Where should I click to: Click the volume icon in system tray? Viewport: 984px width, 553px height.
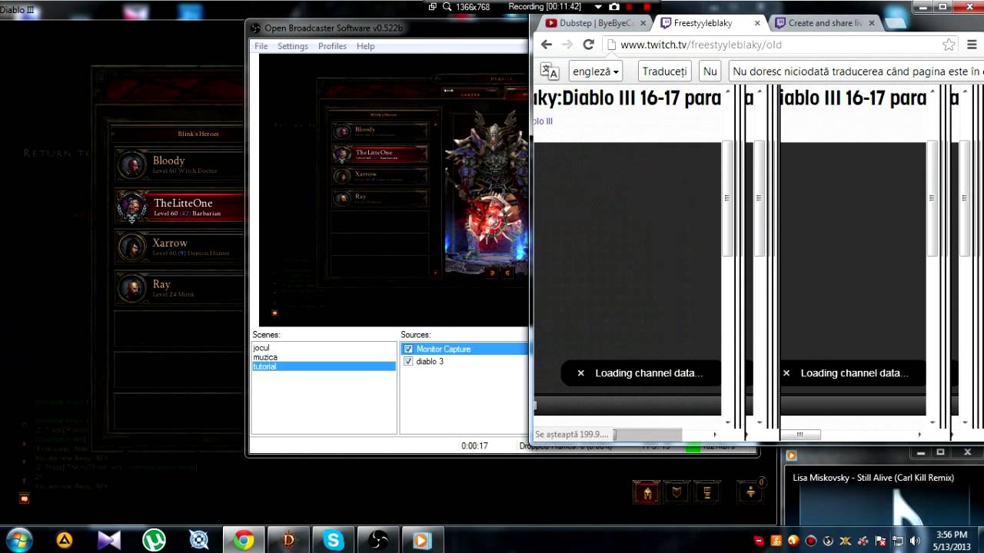[x=915, y=541]
